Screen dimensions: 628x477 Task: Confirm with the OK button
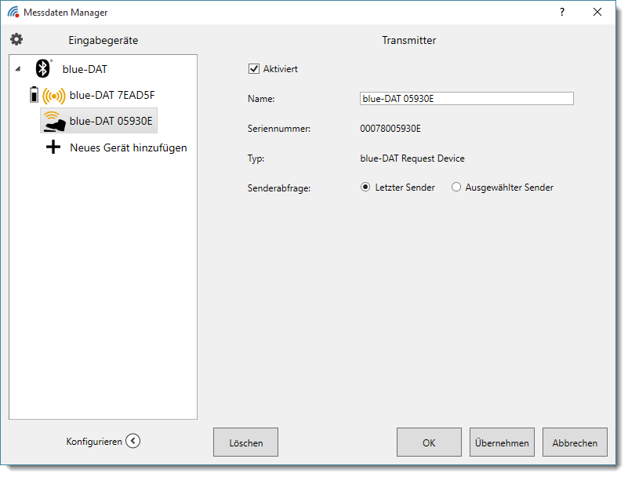(429, 442)
